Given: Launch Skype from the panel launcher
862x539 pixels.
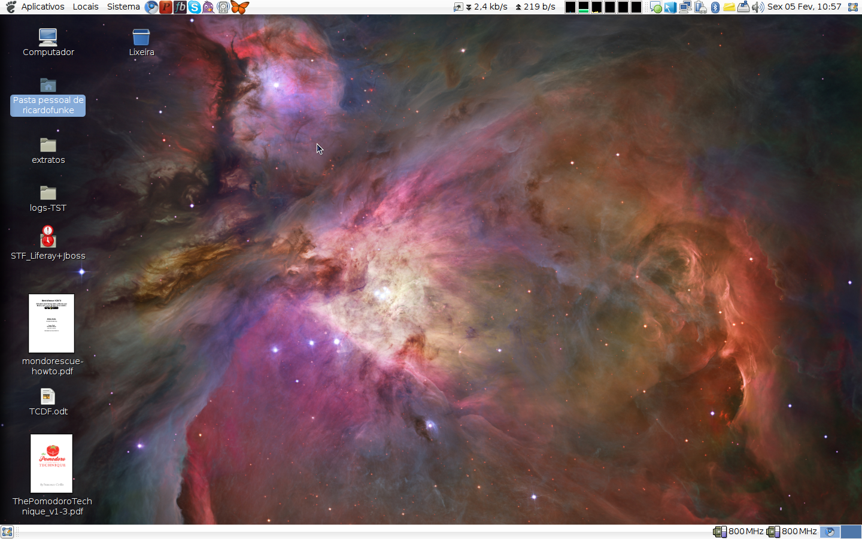Looking at the screenshot, I should pyautogui.click(x=195, y=7).
